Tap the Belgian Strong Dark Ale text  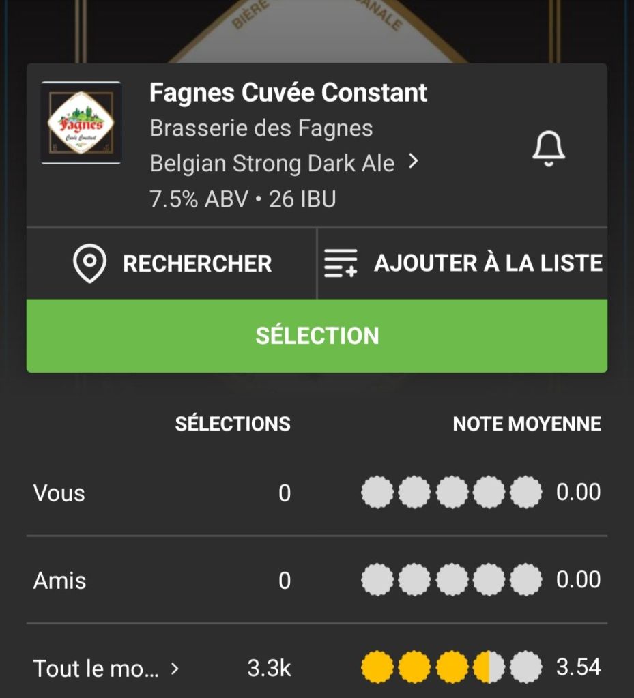pyautogui.click(x=272, y=164)
